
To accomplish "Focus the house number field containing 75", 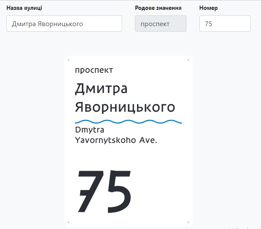I will 225,24.
